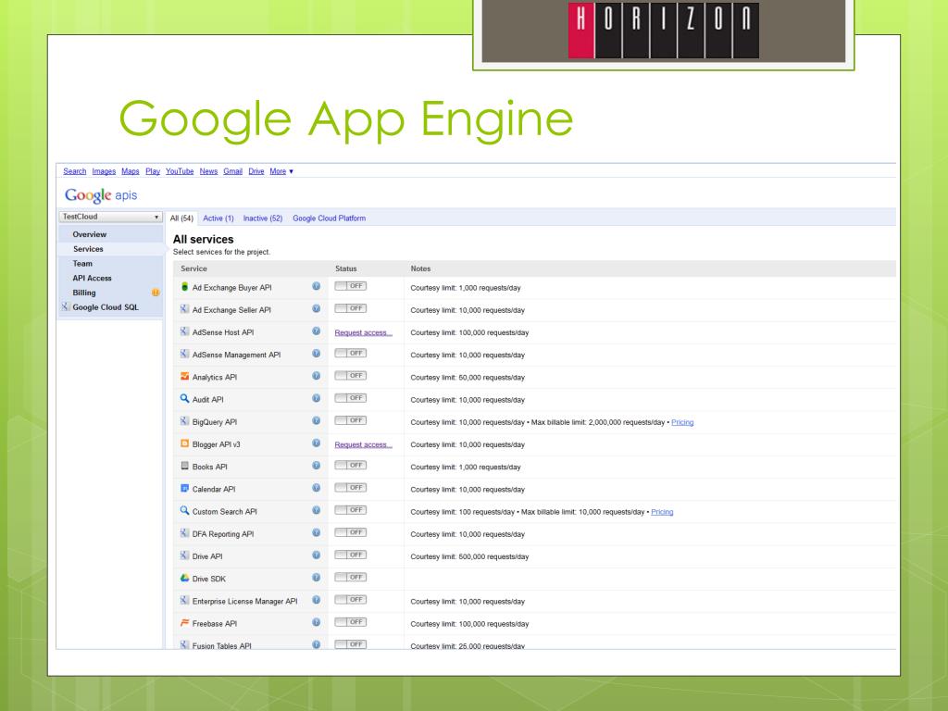Click the YouTube link in top bar
The image size is (948, 711).
click(x=180, y=171)
